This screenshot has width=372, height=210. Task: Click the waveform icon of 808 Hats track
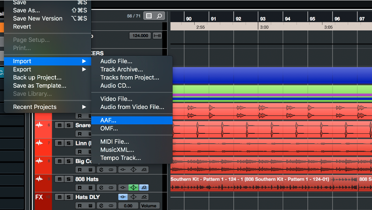click(39, 179)
